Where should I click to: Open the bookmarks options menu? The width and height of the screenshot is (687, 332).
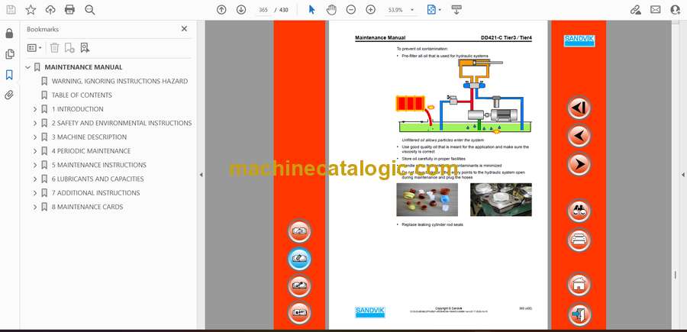(34, 48)
